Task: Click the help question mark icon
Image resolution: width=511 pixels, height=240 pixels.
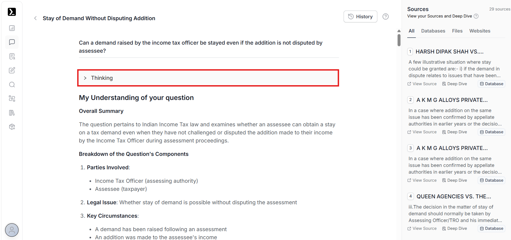Action: pos(385,17)
